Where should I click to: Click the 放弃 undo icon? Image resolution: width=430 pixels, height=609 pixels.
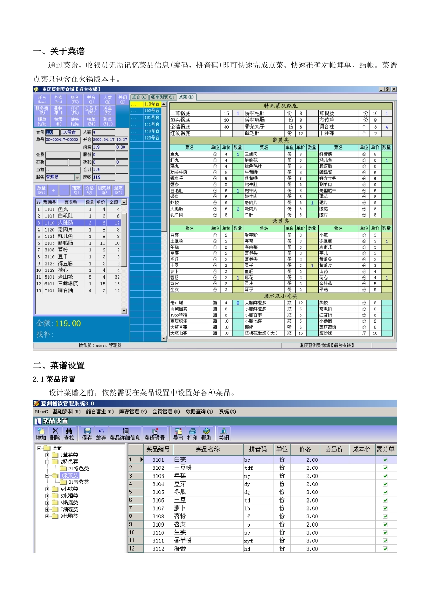[101, 434]
